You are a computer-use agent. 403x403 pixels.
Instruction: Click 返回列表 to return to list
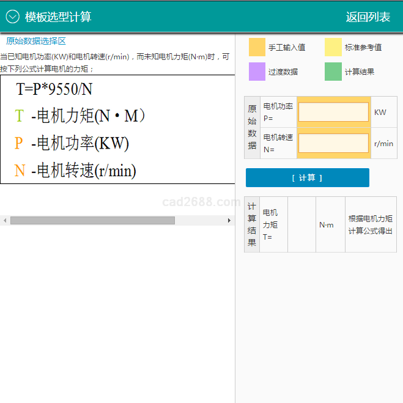(368, 17)
